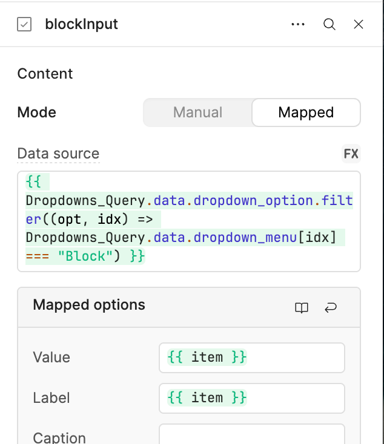The width and height of the screenshot is (384, 444).
Task: Close the blockInput inspector panel
Action: pyautogui.click(x=359, y=25)
